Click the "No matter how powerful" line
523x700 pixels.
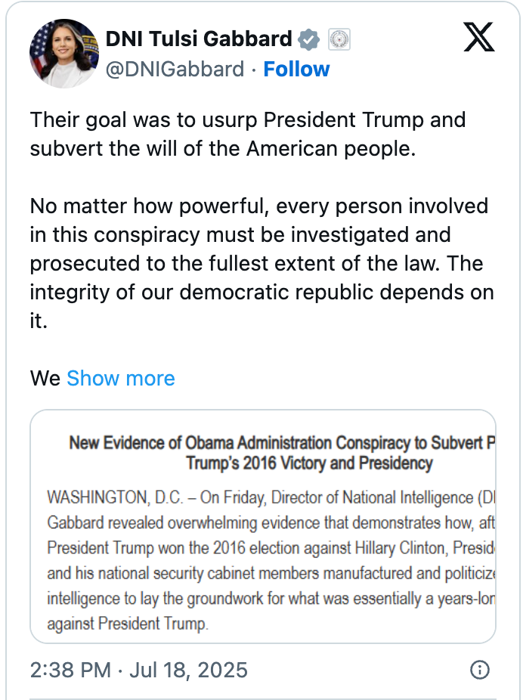coord(258,206)
